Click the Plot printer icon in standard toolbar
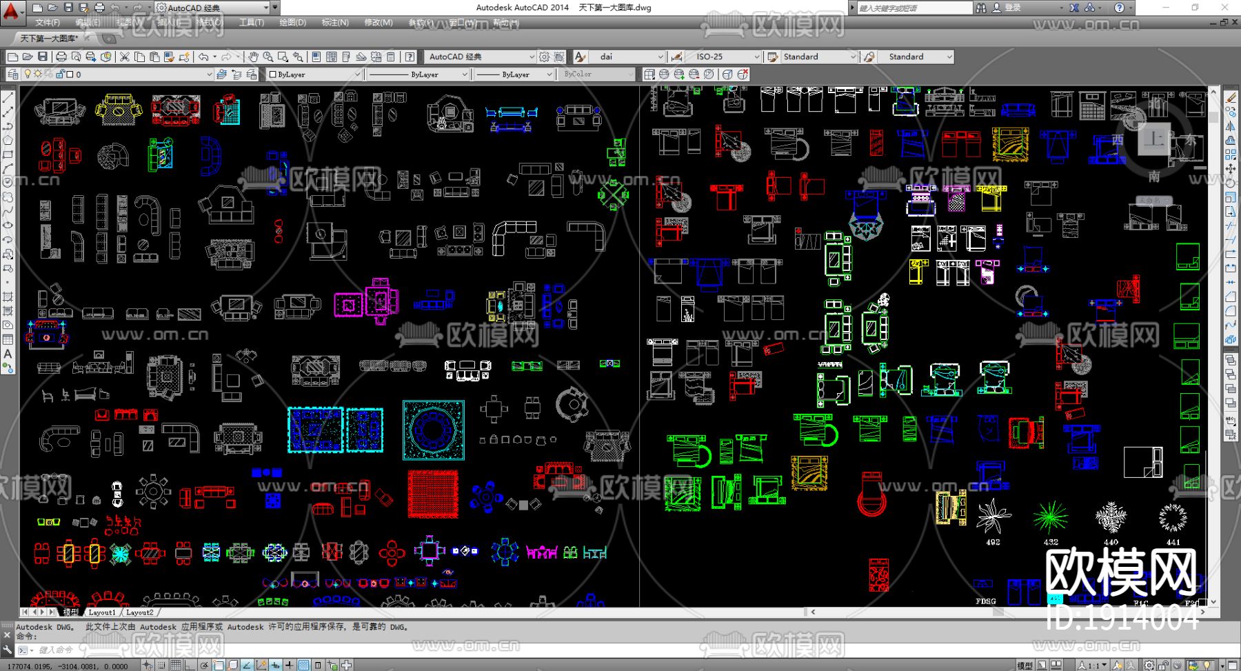The image size is (1241, 671). pos(61,57)
